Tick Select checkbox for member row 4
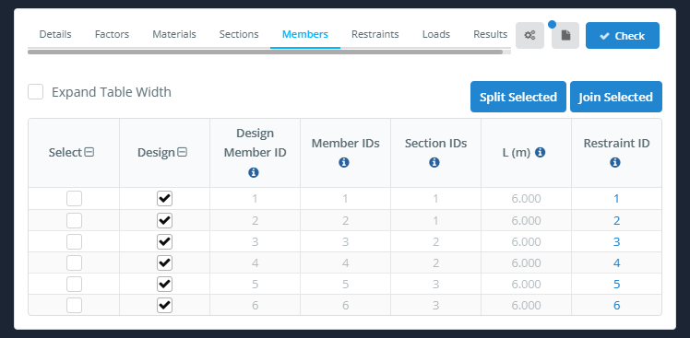The height and width of the screenshot is (338, 690). pos(74,262)
